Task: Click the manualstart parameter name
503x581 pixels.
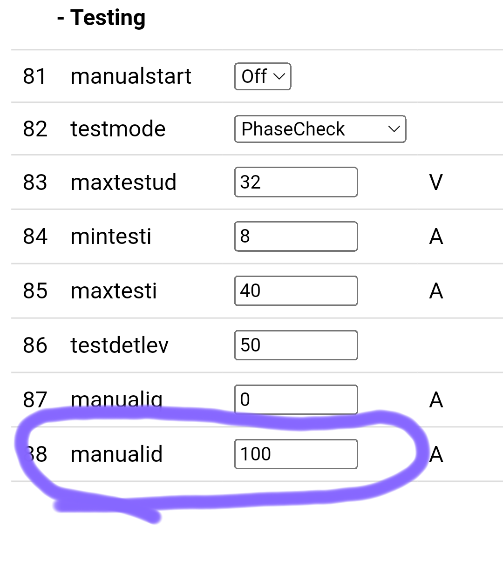Action: (x=131, y=76)
